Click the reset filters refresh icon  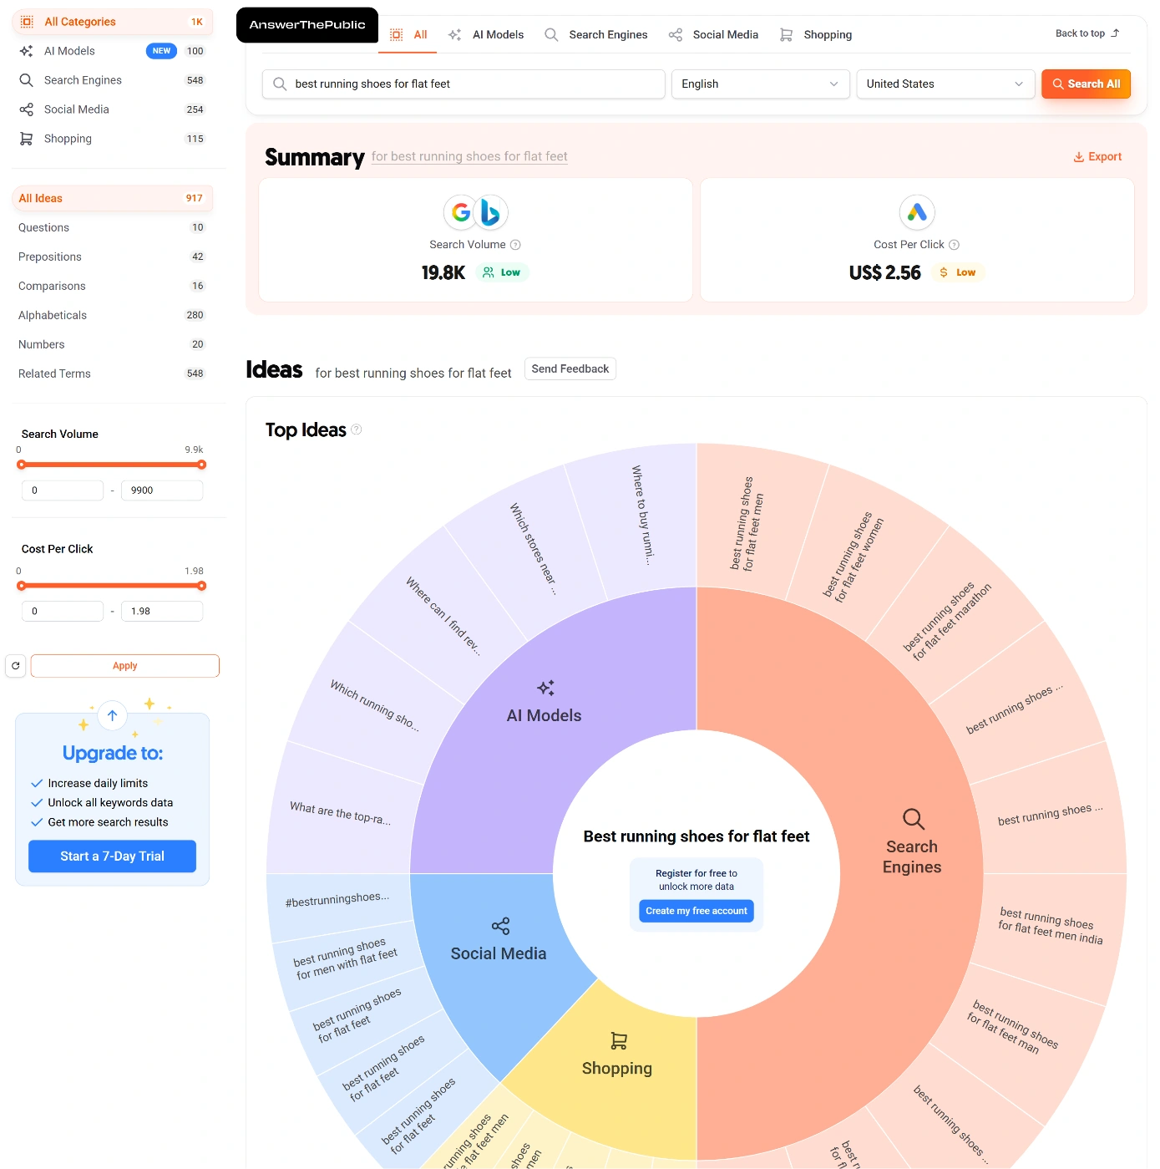pyautogui.click(x=16, y=666)
